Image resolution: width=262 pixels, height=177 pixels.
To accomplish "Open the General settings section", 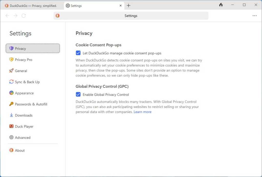I will click(21, 71).
